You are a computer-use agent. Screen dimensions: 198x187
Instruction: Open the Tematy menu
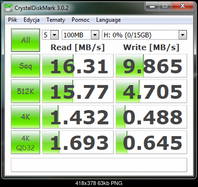(56, 20)
